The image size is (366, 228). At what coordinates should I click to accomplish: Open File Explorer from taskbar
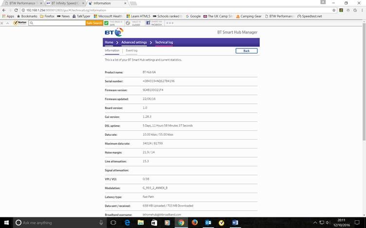click(141, 223)
